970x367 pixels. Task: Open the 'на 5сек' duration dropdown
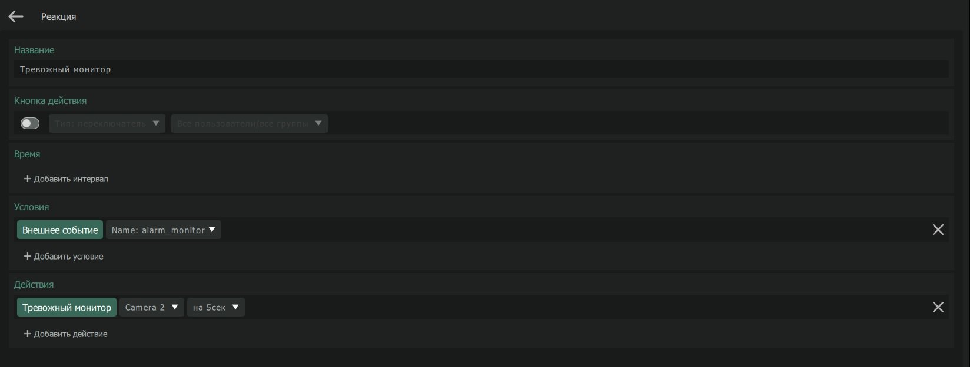(x=215, y=307)
